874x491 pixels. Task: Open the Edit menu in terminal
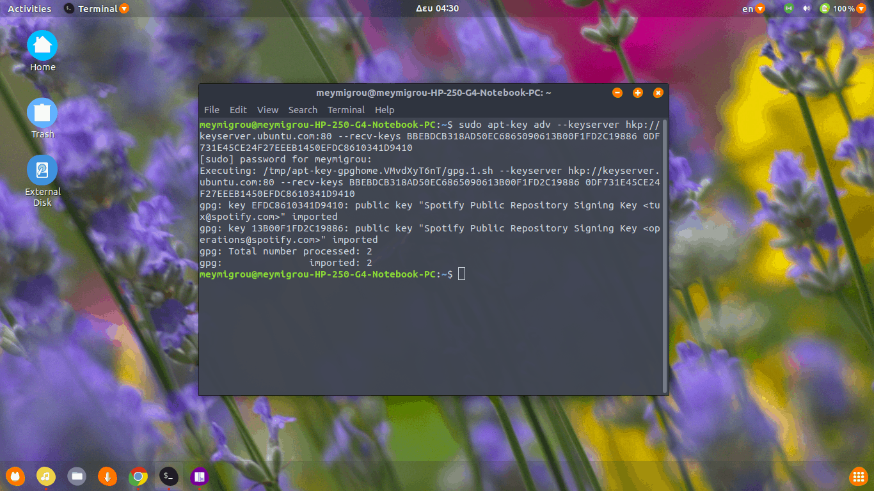tap(238, 110)
